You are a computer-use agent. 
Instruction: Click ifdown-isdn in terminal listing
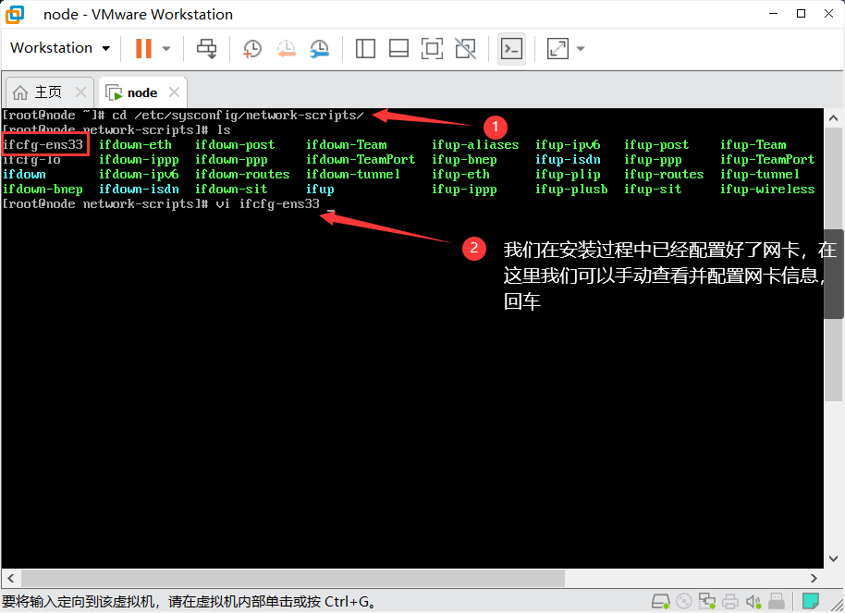click(x=139, y=190)
